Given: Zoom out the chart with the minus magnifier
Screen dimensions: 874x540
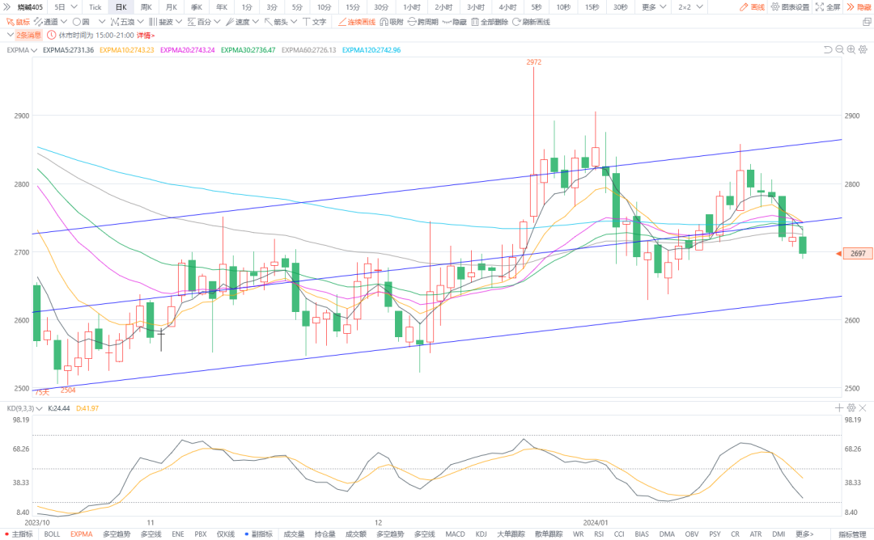Looking at the screenshot, I should (x=839, y=49).
